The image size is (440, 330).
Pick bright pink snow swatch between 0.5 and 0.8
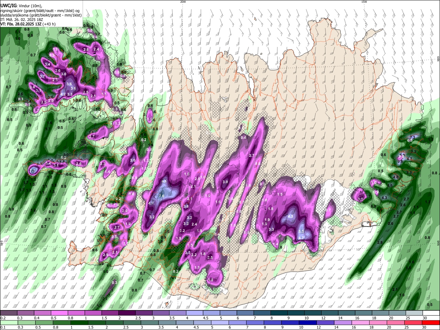59,313
